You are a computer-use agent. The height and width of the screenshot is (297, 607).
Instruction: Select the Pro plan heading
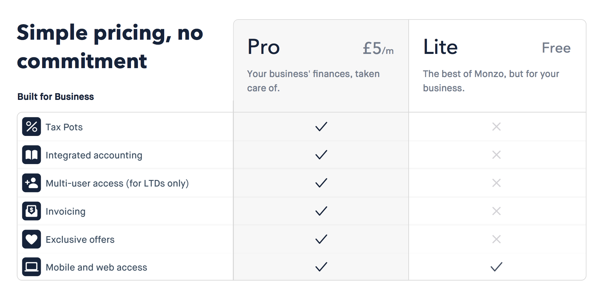(x=264, y=47)
